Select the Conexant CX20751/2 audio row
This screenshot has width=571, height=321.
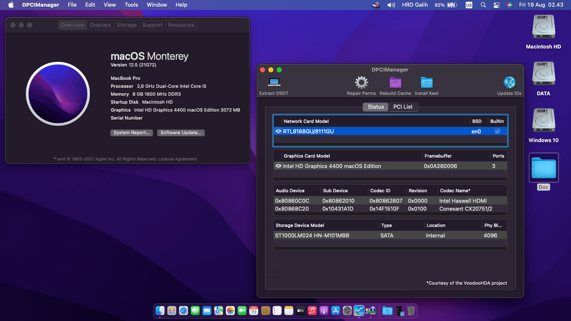(x=390, y=209)
